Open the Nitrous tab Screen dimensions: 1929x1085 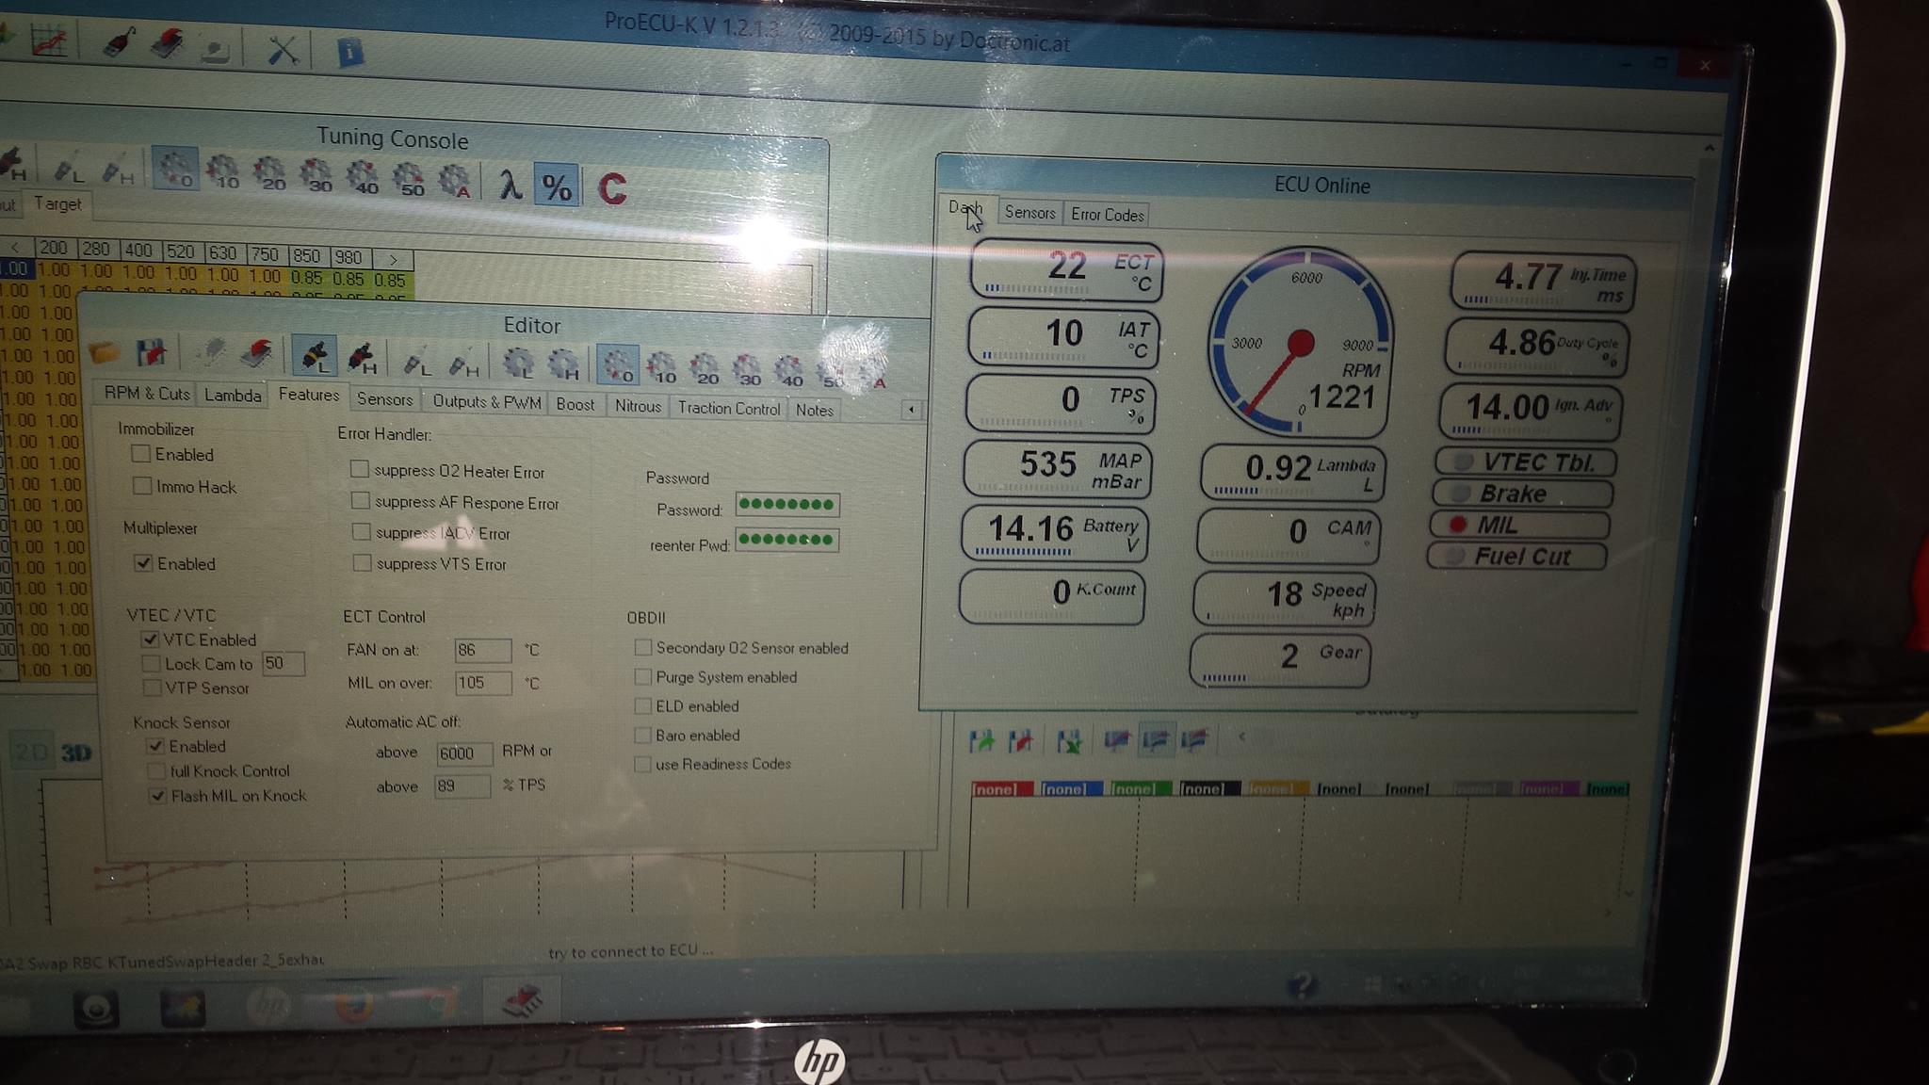click(x=638, y=406)
